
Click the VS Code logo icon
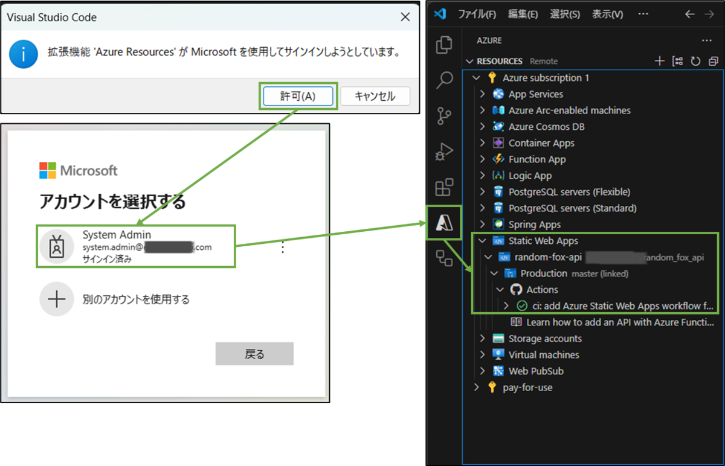point(440,14)
